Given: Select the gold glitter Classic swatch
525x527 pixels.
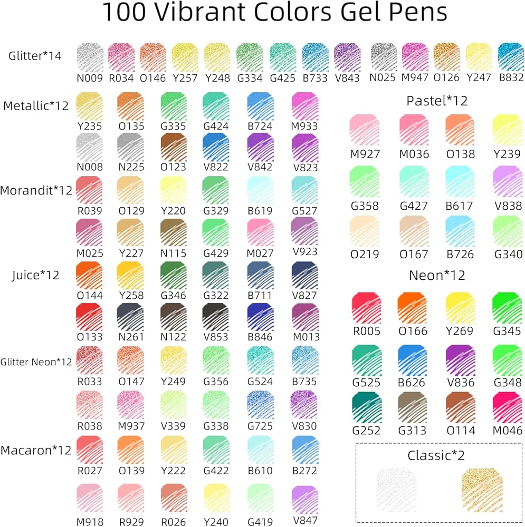Looking at the screenshot, I should click(x=482, y=490).
